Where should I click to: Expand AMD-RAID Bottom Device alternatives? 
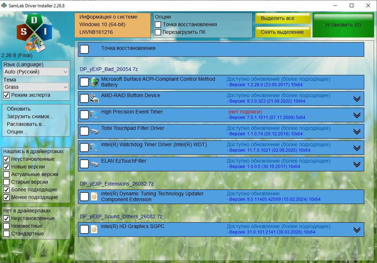click(357, 99)
